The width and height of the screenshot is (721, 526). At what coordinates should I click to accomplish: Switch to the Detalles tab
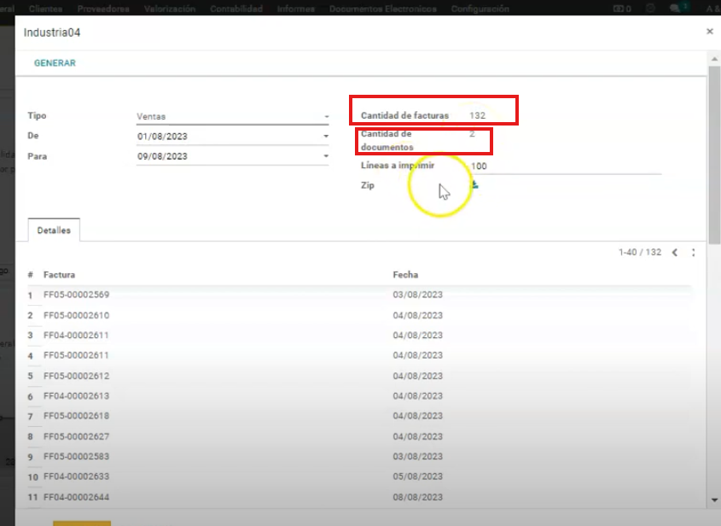(x=54, y=230)
